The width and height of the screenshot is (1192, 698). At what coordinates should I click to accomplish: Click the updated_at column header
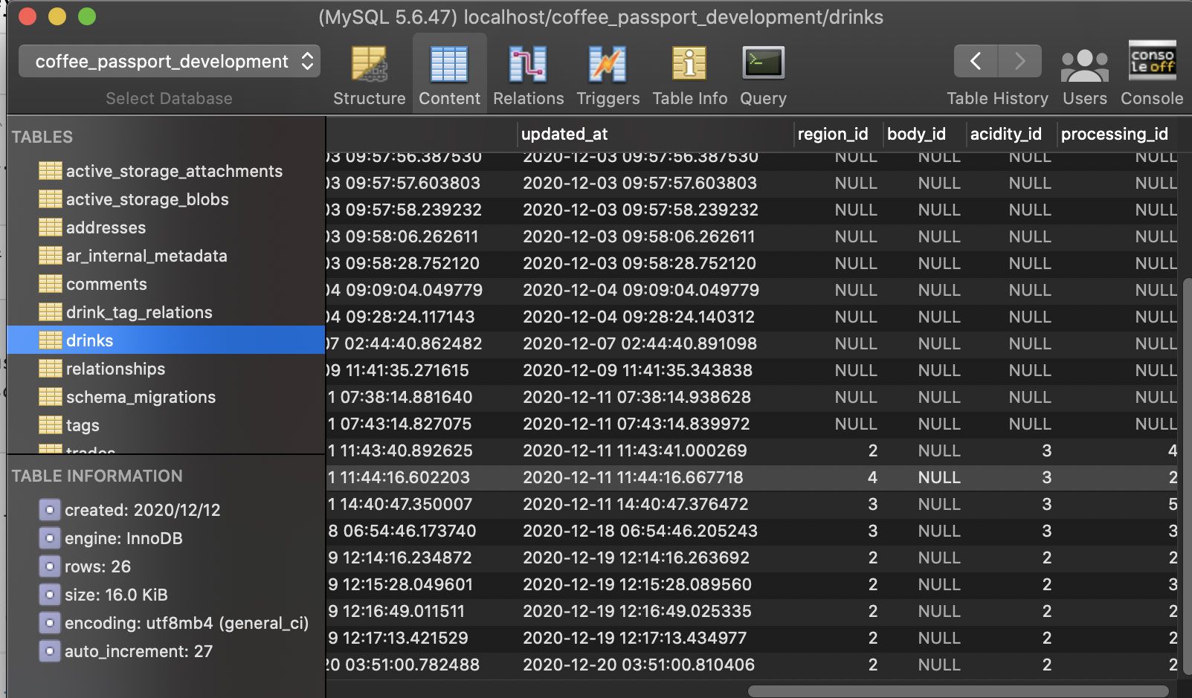point(564,134)
